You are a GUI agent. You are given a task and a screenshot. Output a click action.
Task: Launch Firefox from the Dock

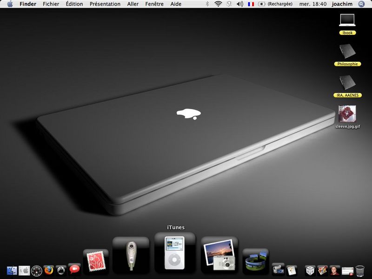(x=49, y=270)
